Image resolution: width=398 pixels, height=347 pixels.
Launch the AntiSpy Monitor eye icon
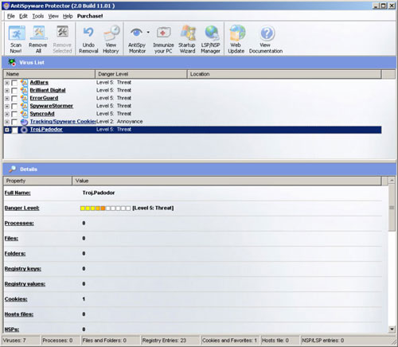(137, 33)
